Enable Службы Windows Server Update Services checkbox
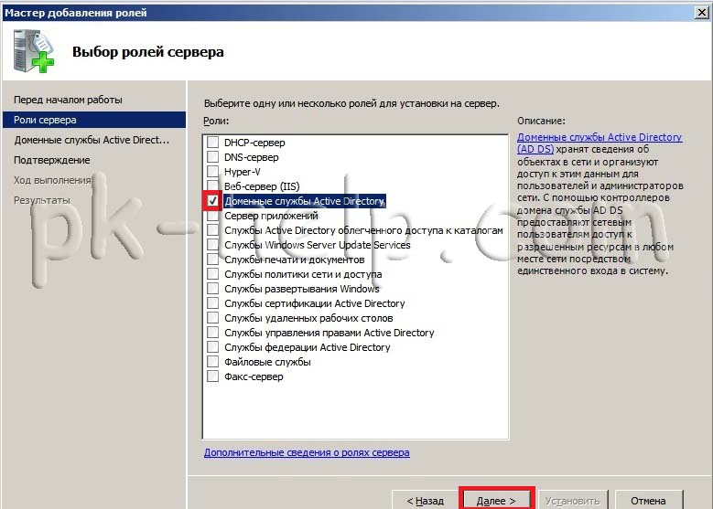This screenshot has width=713, height=509. (212, 245)
